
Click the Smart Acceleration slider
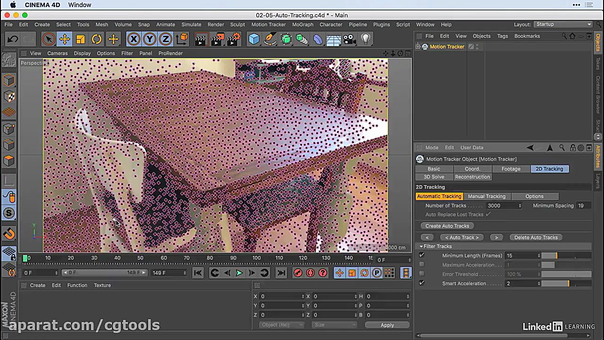click(565, 283)
